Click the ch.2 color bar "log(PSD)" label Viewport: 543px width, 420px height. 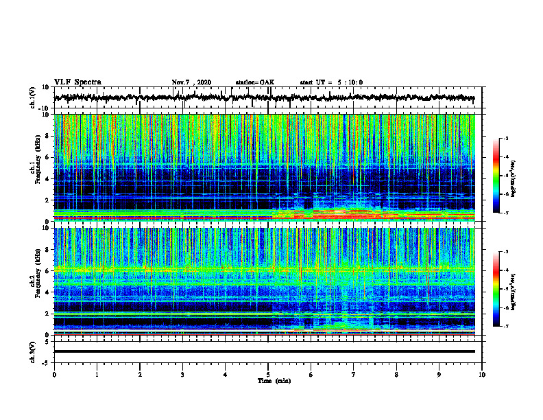[514, 291]
